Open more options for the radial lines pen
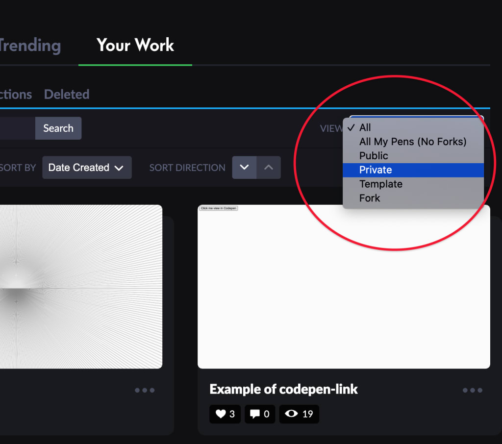 pyautogui.click(x=145, y=390)
